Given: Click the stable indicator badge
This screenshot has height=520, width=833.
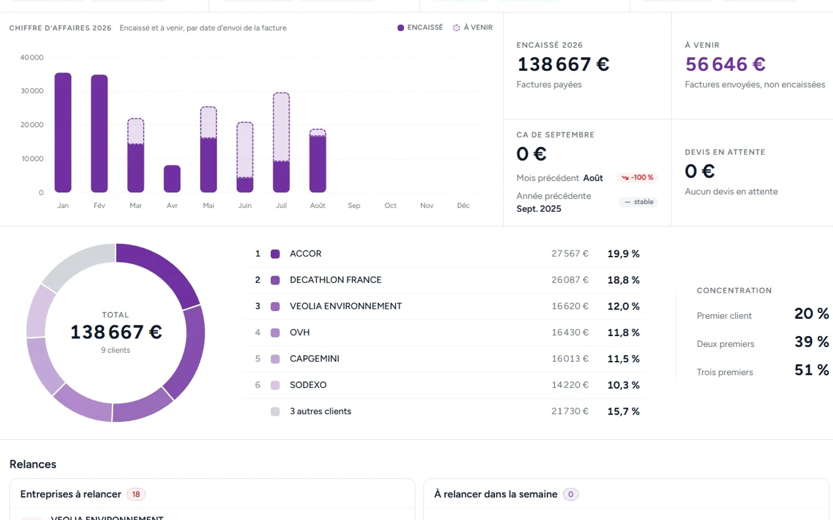Looking at the screenshot, I should point(638,202).
